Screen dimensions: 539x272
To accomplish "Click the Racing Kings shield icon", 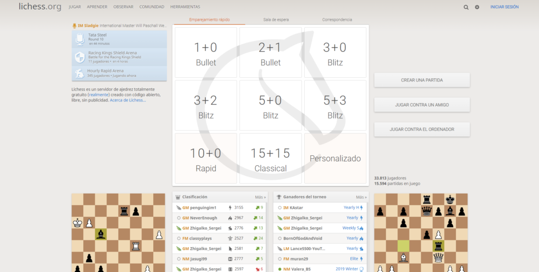I will click(79, 57).
